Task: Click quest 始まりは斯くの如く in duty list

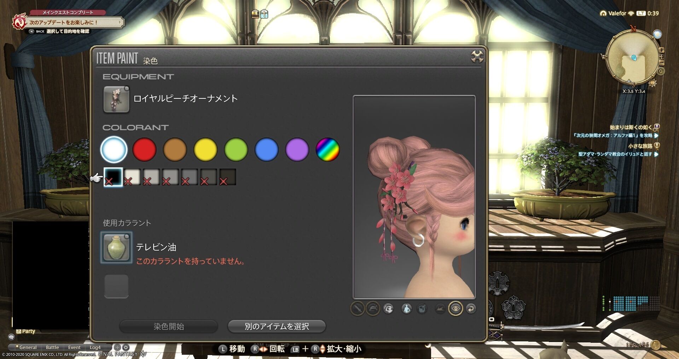Action: [x=631, y=127]
